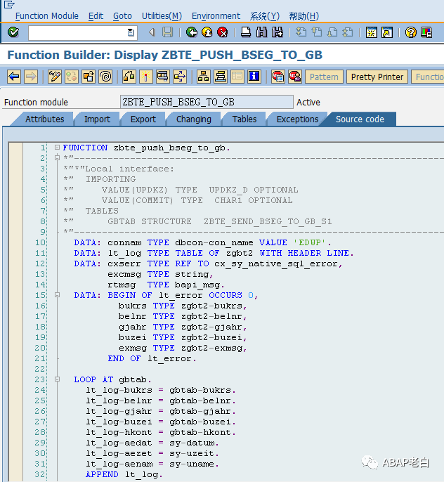Click the Print icon in toolbar
Viewport: 444px width, 482px height.
[x=245, y=32]
